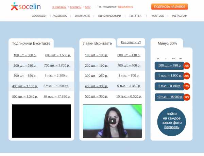Choose subscribers 600 шт – 1.560 р.

pos(58,55)
